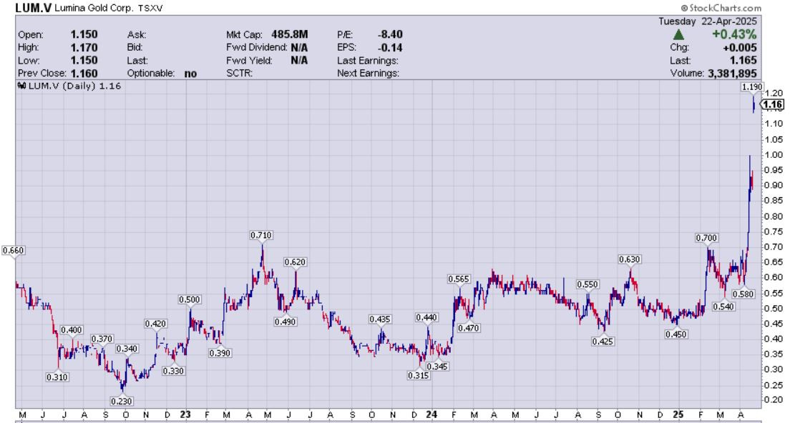Click the Low value 1.150

pyautogui.click(x=84, y=60)
